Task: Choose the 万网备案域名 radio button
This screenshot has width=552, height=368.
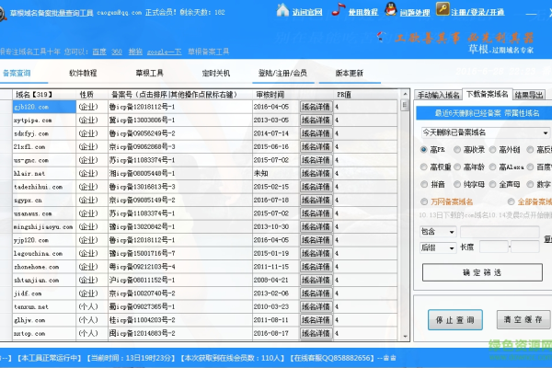Action: click(424, 201)
